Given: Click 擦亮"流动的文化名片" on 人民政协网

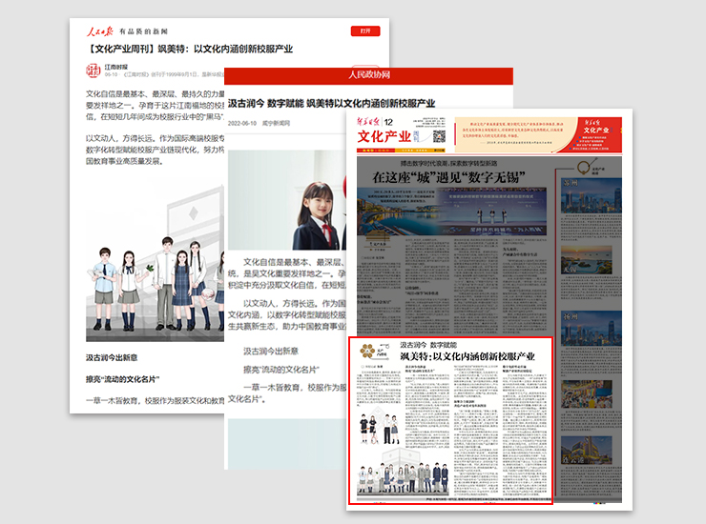Looking at the screenshot, I should click(280, 370).
